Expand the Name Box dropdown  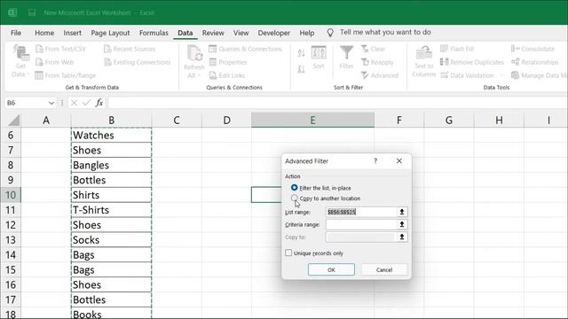(x=51, y=103)
